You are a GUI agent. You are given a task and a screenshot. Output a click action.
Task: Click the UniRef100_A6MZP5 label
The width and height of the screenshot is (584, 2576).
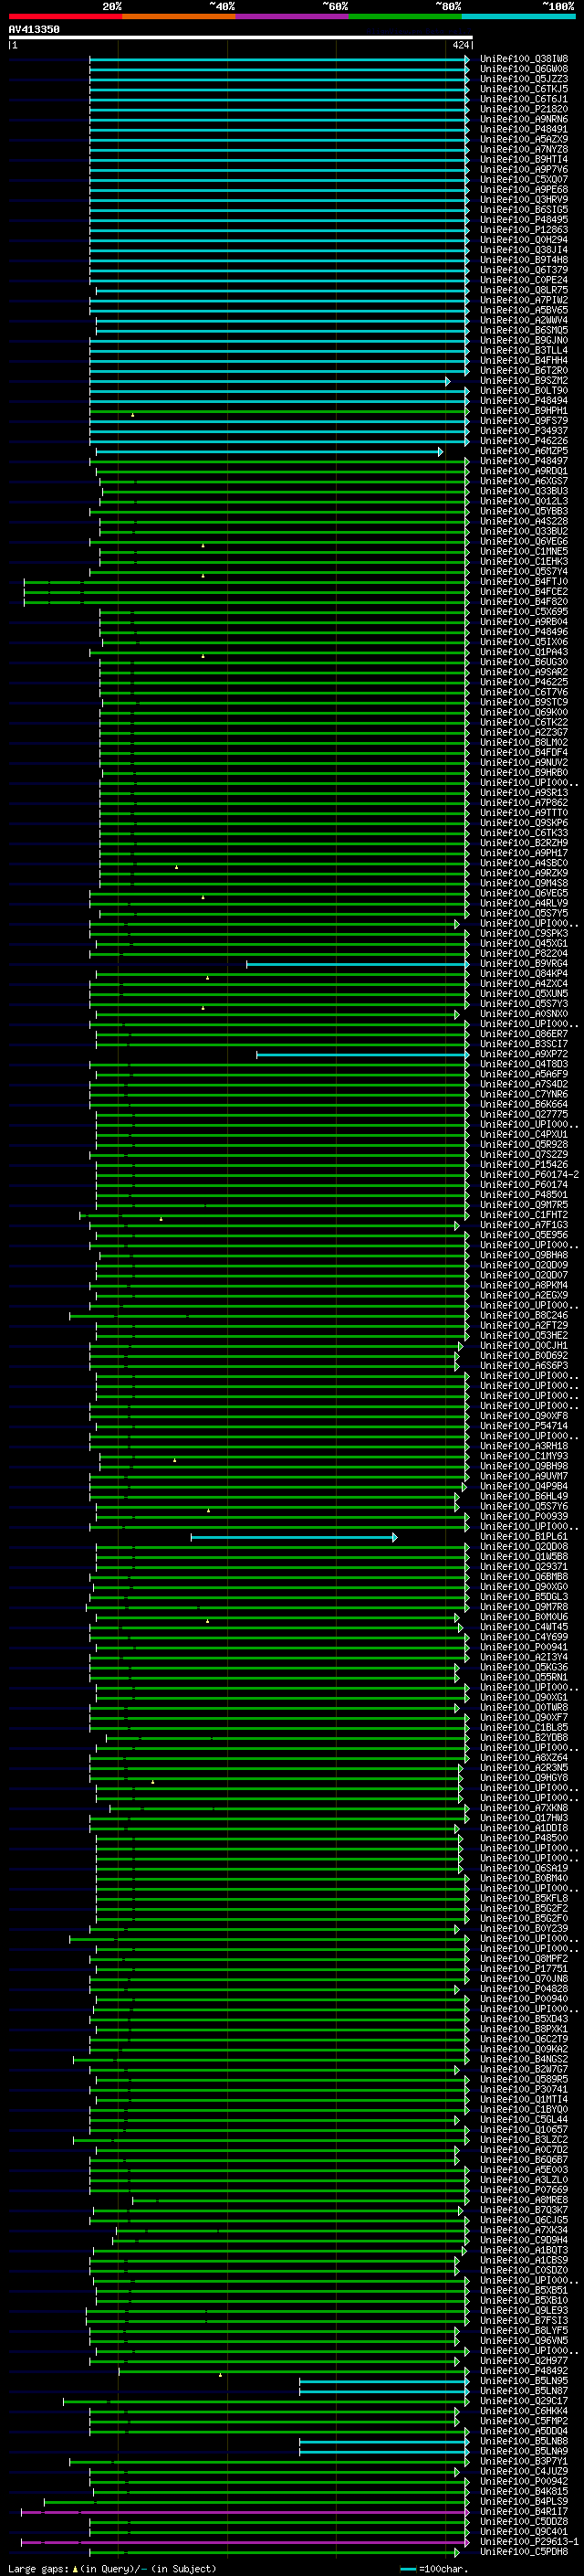click(x=524, y=451)
